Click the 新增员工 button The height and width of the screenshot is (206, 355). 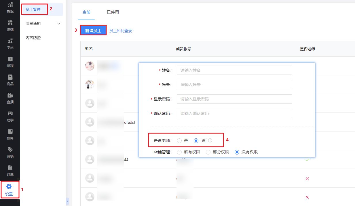tap(93, 30)
